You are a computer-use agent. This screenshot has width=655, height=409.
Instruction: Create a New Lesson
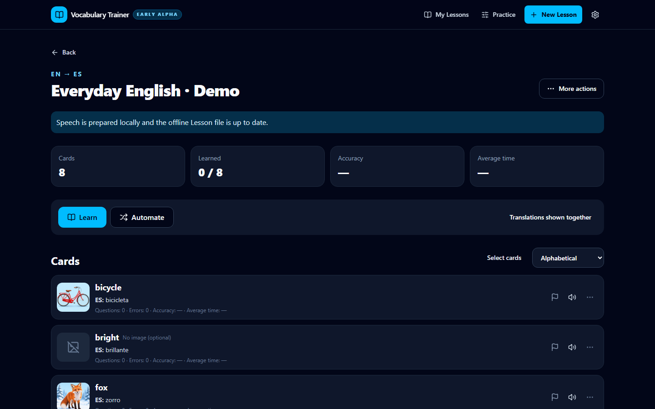click(553, 15)
